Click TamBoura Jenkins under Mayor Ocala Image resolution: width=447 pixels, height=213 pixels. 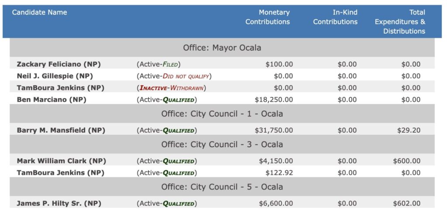click(60, 88)
